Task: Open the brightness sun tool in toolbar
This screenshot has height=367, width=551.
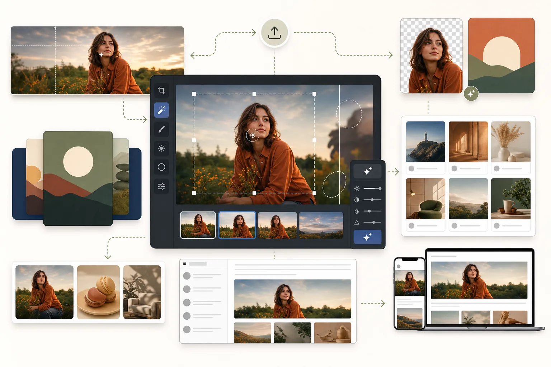Action: (161, 148)
